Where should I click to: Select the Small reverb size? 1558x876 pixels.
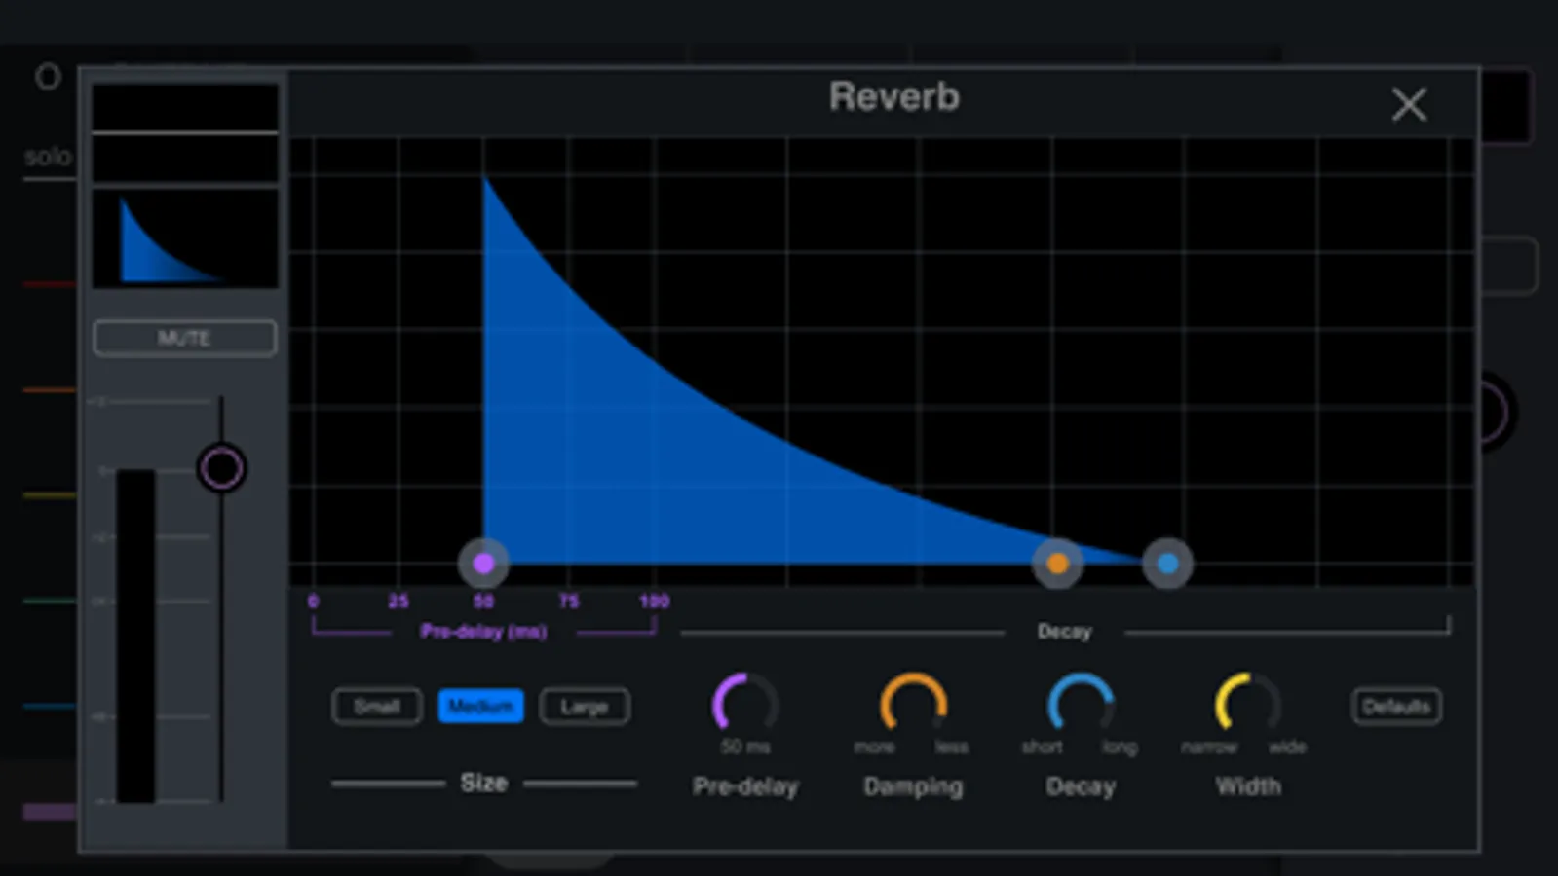pos(377,706)
